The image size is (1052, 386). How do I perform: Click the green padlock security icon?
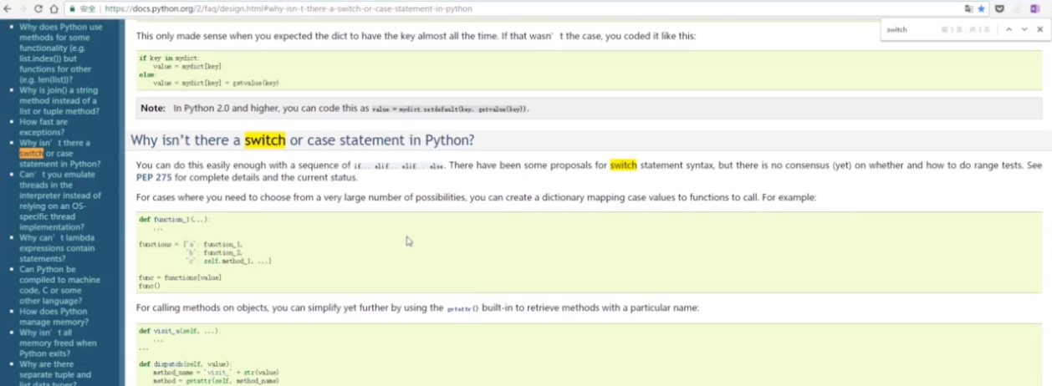(73, 8)
